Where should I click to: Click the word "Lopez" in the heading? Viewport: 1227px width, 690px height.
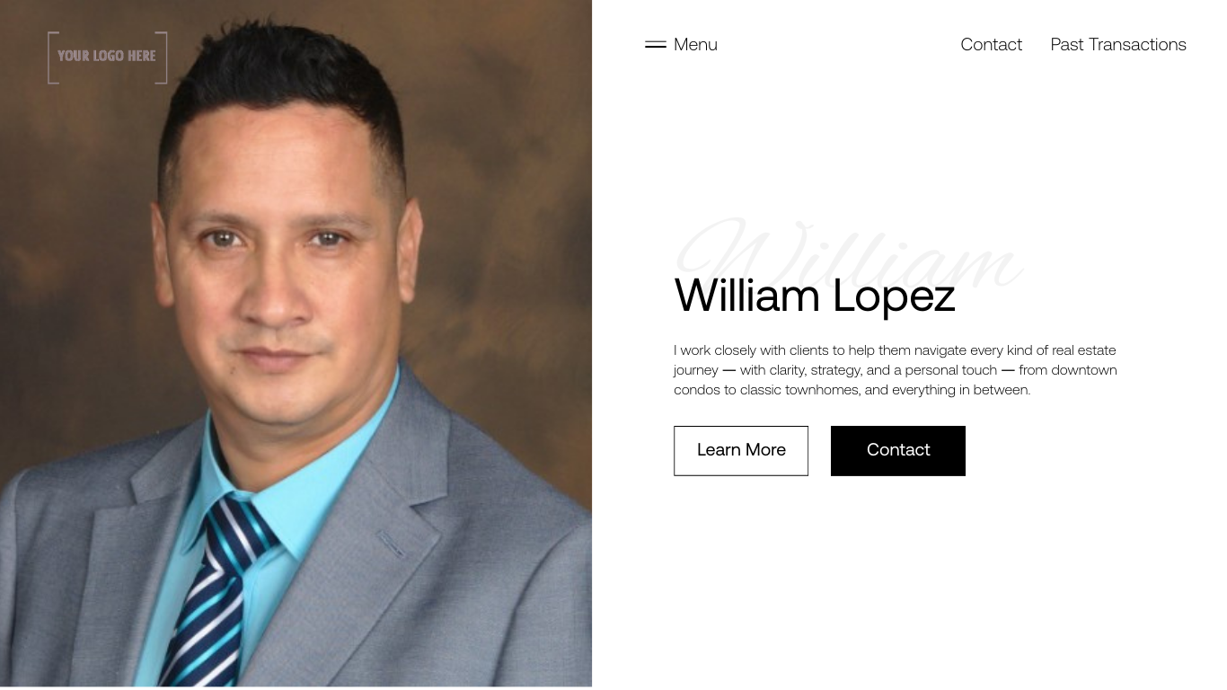tap(894, 296)
